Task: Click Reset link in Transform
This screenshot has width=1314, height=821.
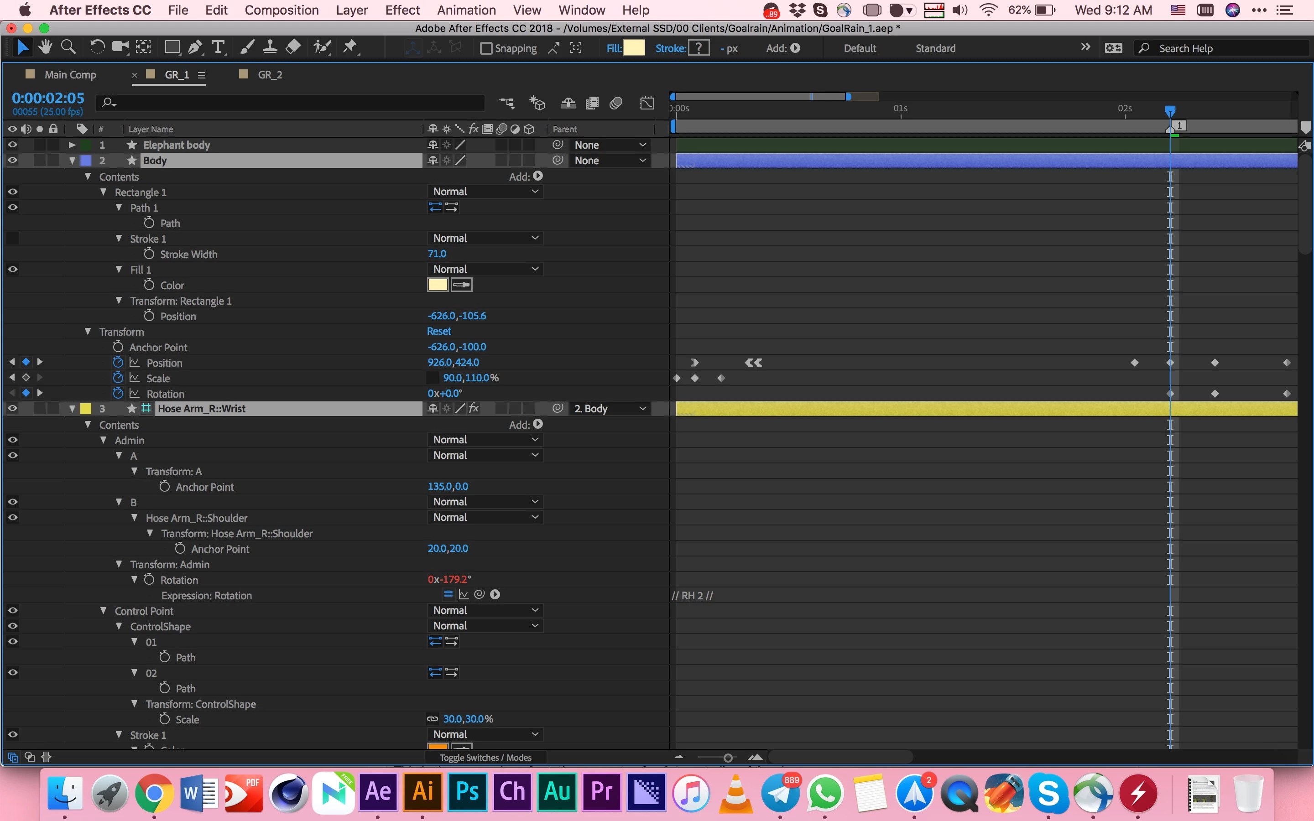Action: 439,331
